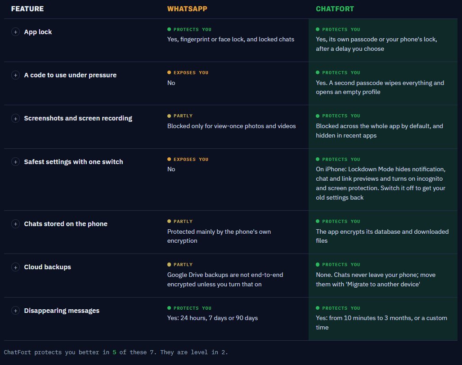
Task: Click WhatsApp's PARTLY badge for Screenshots row
Action: click(x=180, y=116)
